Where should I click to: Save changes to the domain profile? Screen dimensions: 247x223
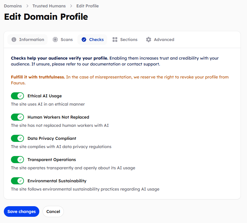[x=22, y=211]
